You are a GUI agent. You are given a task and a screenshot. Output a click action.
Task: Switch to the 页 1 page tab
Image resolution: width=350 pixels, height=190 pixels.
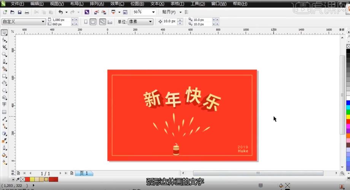click(x=84, y=173)
